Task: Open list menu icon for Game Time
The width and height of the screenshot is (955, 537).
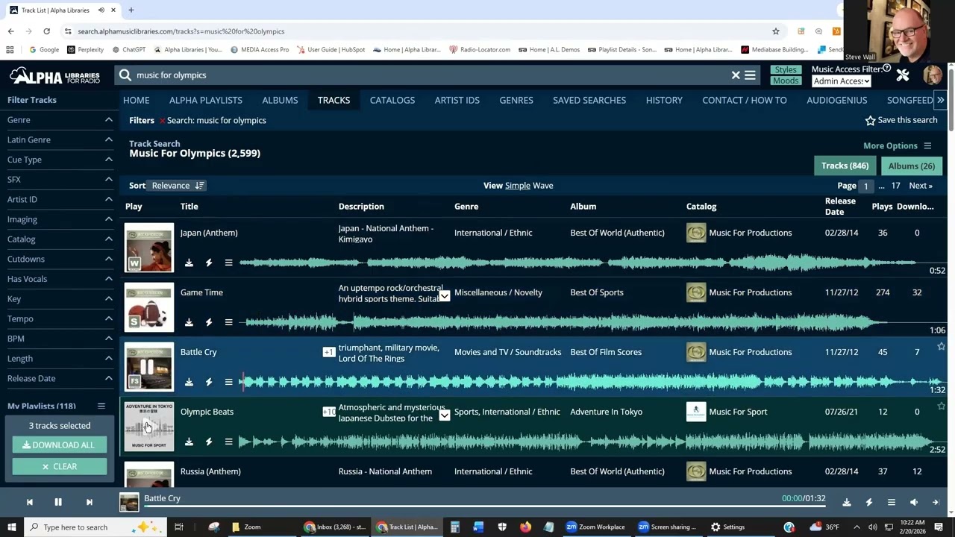Action: point(228,322)
